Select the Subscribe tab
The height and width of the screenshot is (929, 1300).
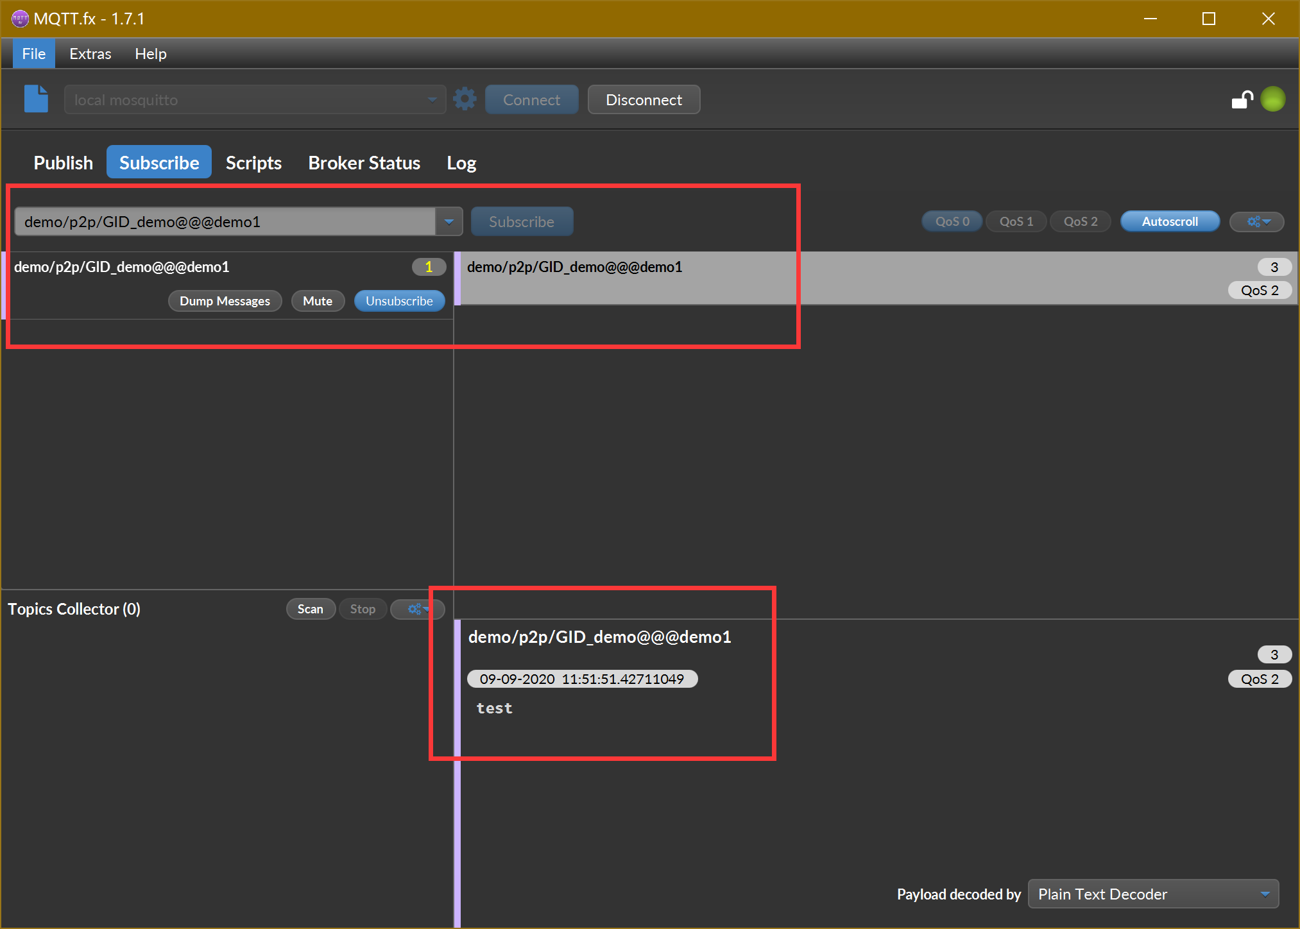[159, 162]
